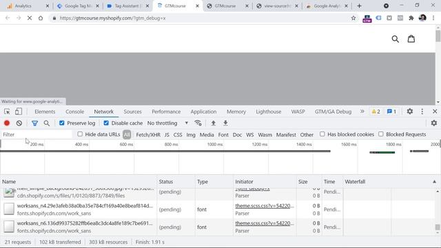Screen dimensions: 441x248
Task: Export HAR with the download arrow
Action: pos(225,123)
